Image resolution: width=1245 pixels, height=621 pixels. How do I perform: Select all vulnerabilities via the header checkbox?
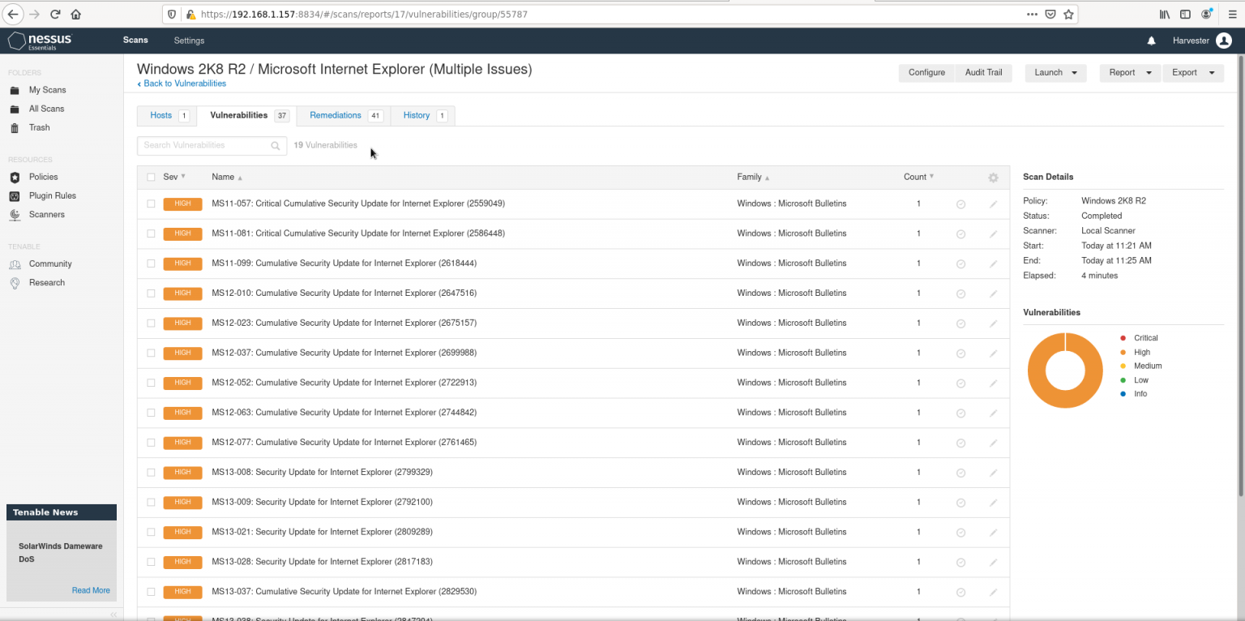[x=151, y=177]
